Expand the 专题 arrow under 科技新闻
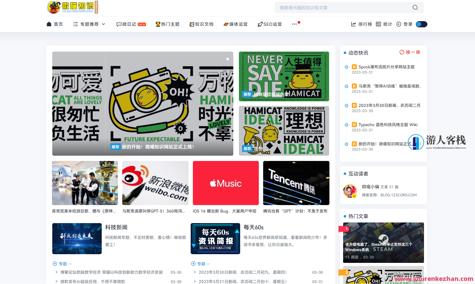The width and height of the screenshot is (475, 284). pos(55,263)
